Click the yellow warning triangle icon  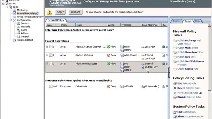pos(49,12)
